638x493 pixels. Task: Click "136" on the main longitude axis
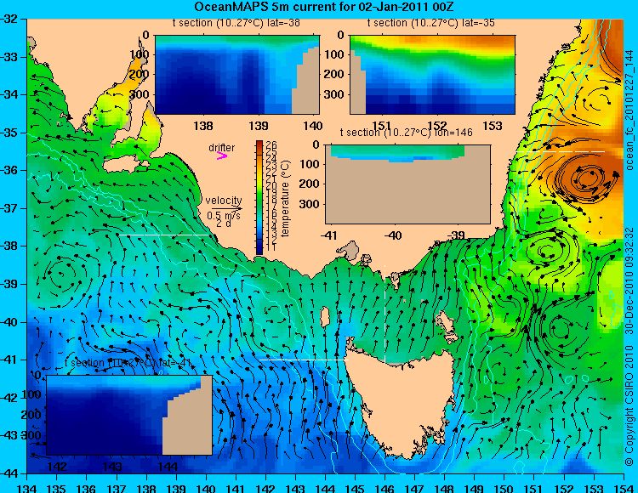coord(86,488)
